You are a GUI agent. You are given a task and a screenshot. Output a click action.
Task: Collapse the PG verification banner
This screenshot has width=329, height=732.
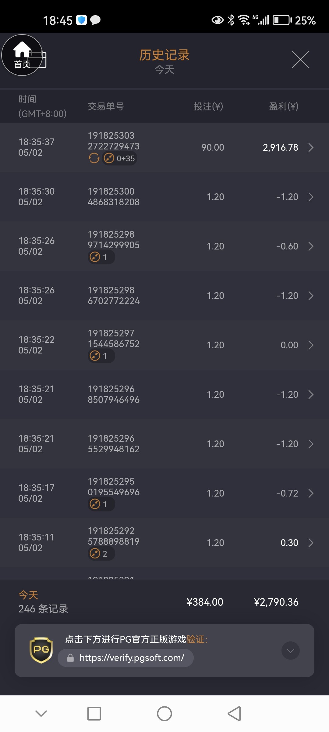click(x=290, y=651)
